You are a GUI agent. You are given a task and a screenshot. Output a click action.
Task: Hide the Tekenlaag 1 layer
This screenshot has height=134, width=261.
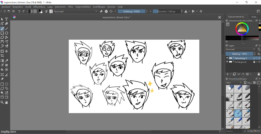[227, 58]
